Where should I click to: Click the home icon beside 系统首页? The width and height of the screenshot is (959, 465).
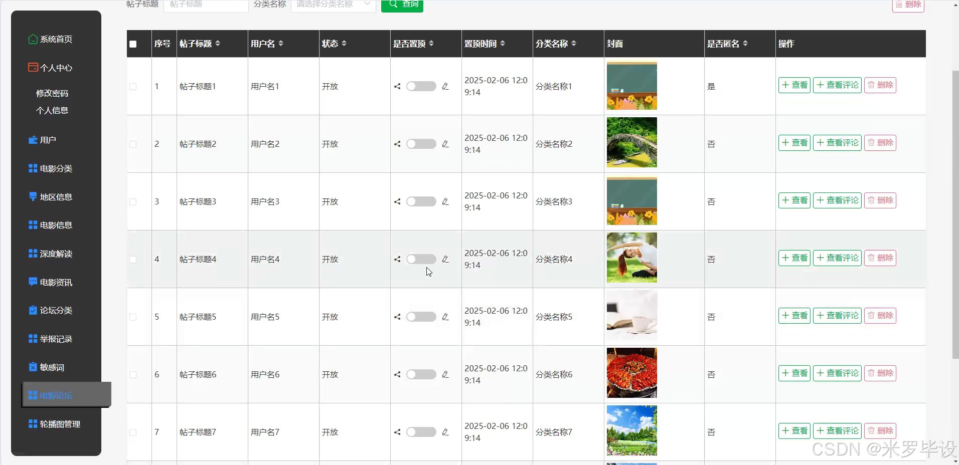tap(33, 39)
